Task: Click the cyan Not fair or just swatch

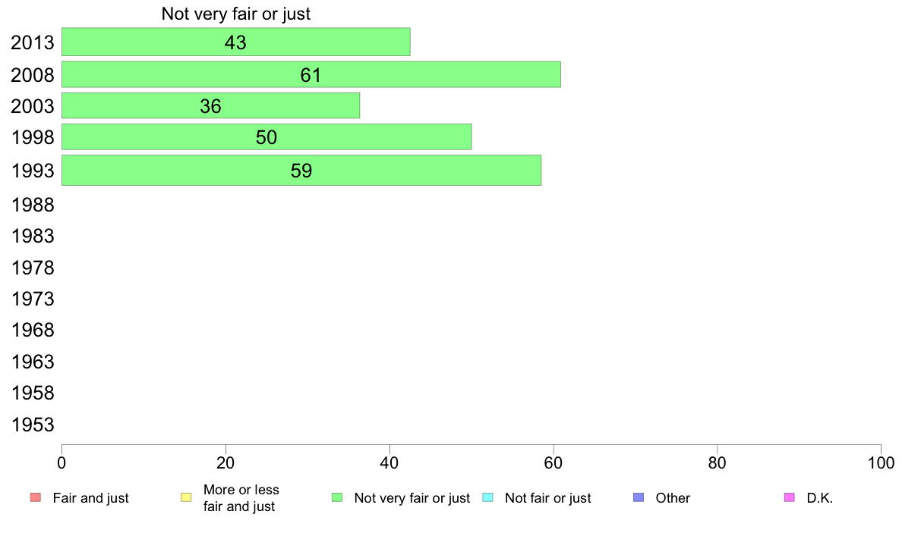Action: 487,497
